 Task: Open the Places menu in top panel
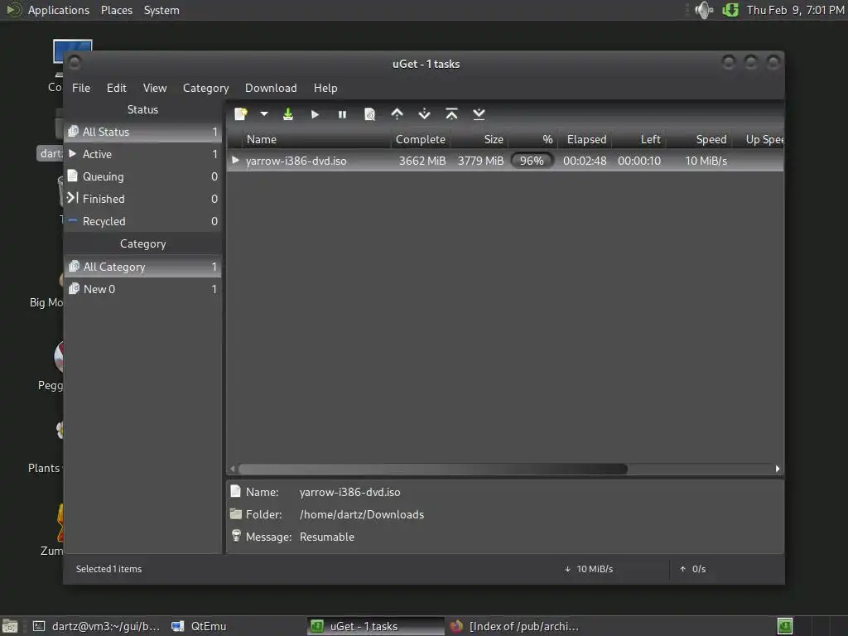(116, 10)
